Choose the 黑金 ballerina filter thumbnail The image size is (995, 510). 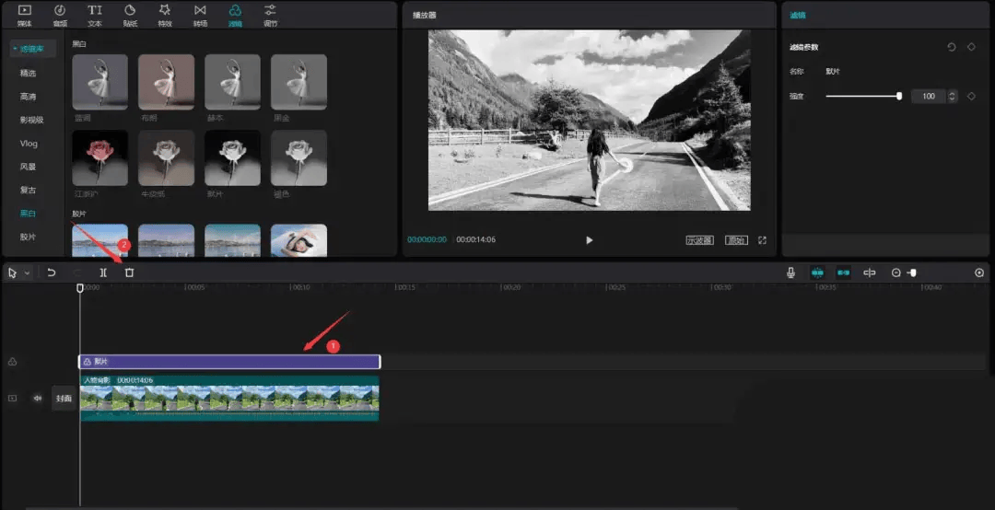298,82
